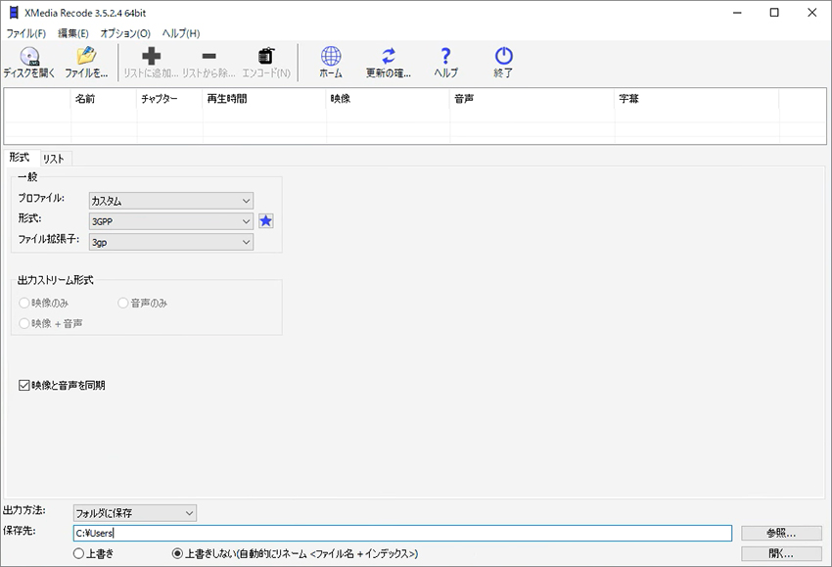Open the ヘルプ(H) menu
The height and width of the screenshot is (567, 832).
pyautogui.click(x=181, y=33)
